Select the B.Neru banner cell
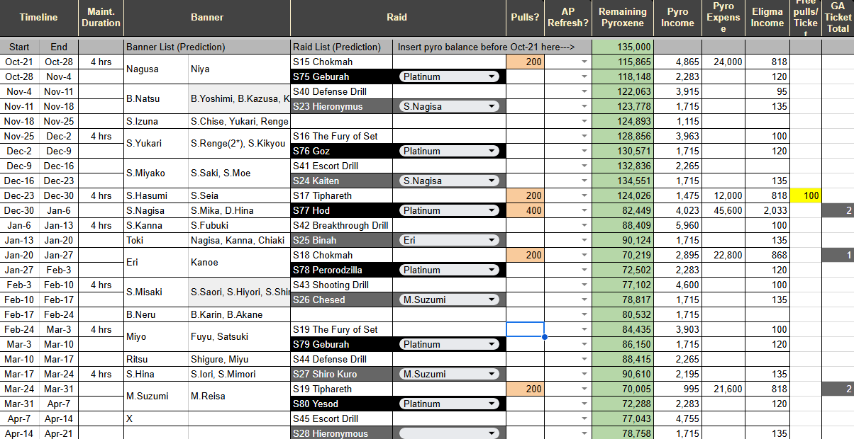Image resolution: width=854 pixels, height=439 pixels. 156,314
